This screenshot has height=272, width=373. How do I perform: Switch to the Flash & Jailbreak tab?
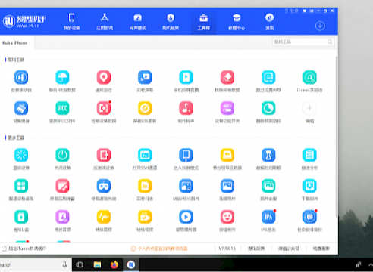click(171, 22)
